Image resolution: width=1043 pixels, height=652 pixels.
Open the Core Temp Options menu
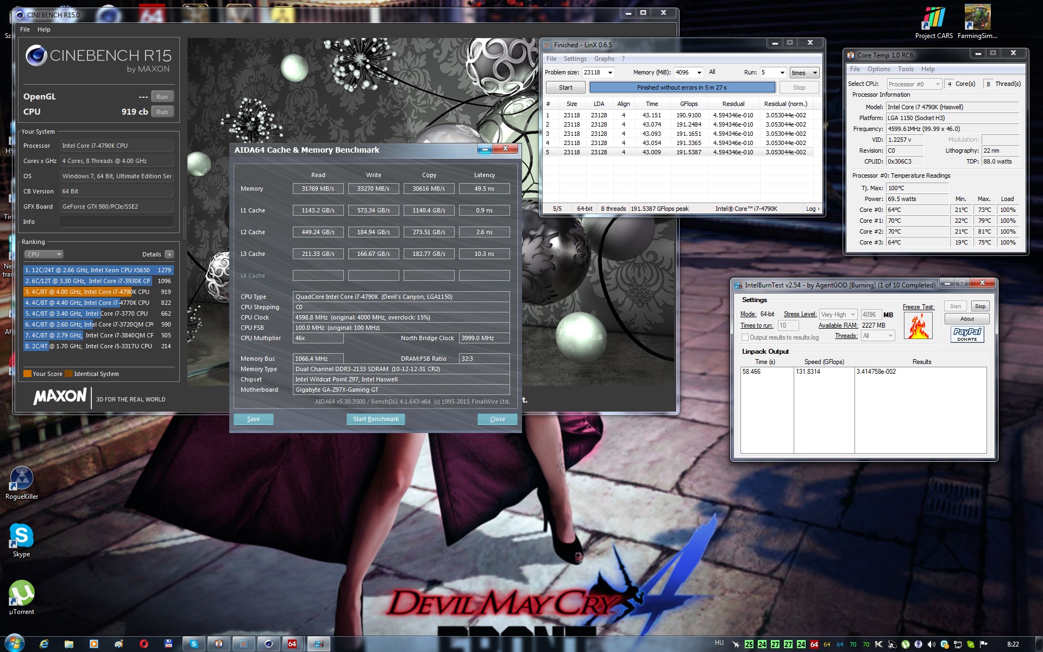[x=878, y=69]
